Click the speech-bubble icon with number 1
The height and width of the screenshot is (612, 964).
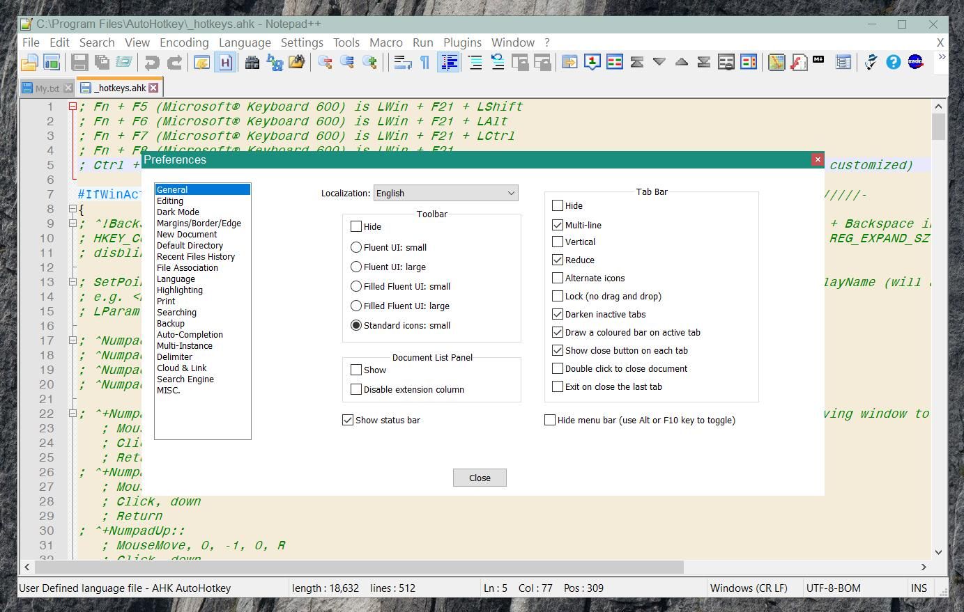click(x=592, y=63)
